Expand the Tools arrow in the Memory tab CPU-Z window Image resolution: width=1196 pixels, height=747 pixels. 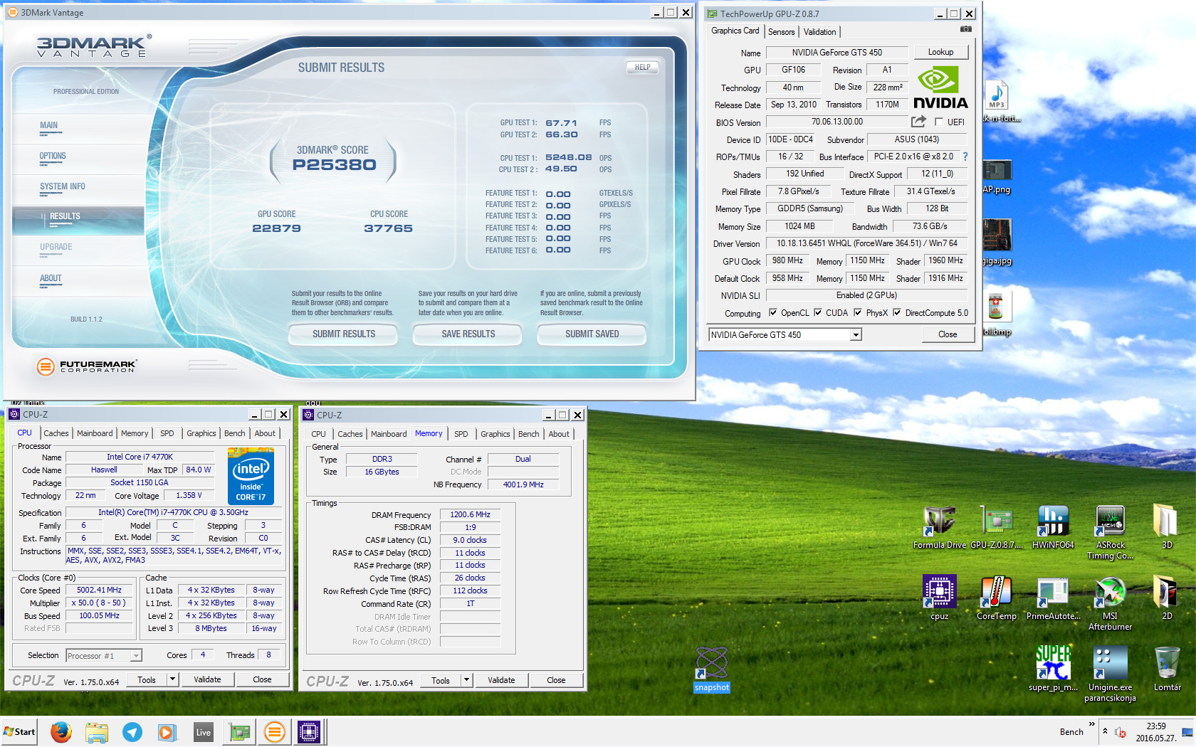(x=466, y=680)
